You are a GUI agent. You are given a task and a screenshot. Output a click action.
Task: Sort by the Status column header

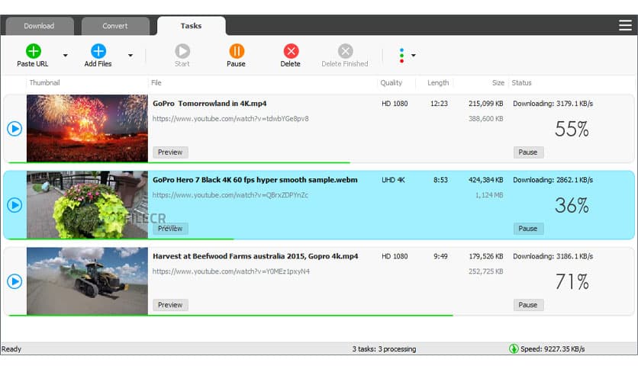pyautogui.click(x=522, y=83)
